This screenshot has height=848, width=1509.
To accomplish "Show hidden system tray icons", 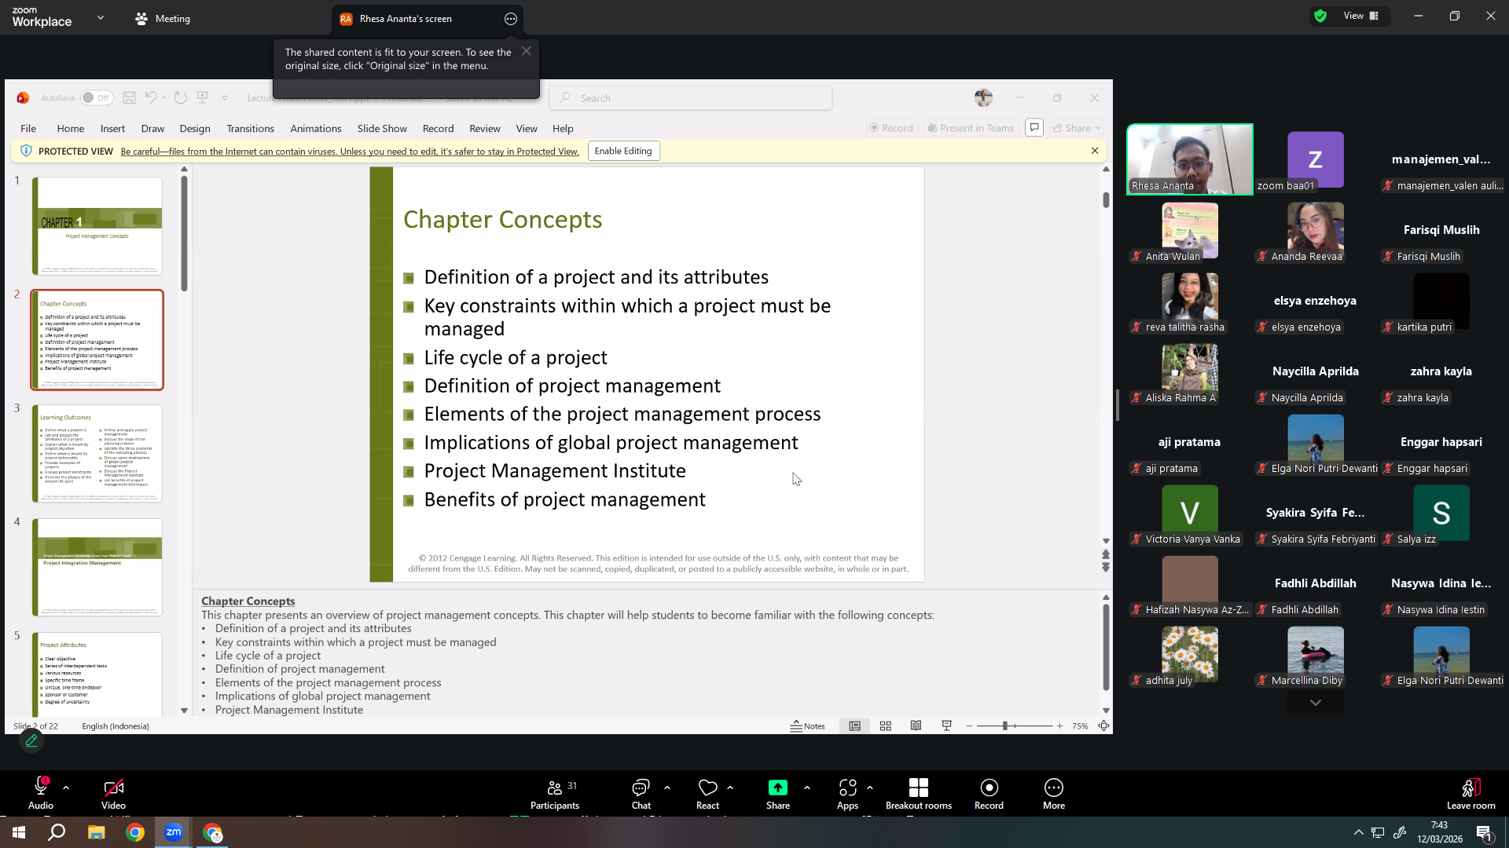I will 1359,832.
